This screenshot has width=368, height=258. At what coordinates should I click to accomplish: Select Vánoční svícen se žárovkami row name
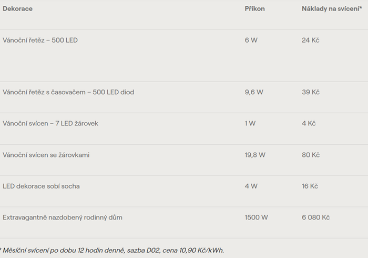(49, 155)
